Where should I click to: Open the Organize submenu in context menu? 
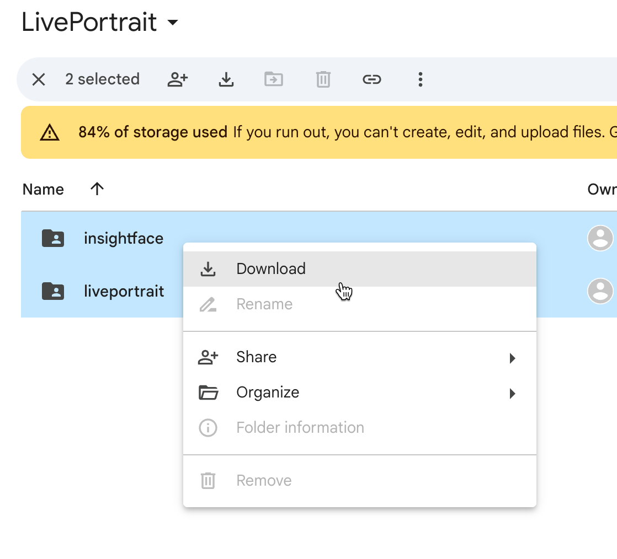tap(360, 393)
